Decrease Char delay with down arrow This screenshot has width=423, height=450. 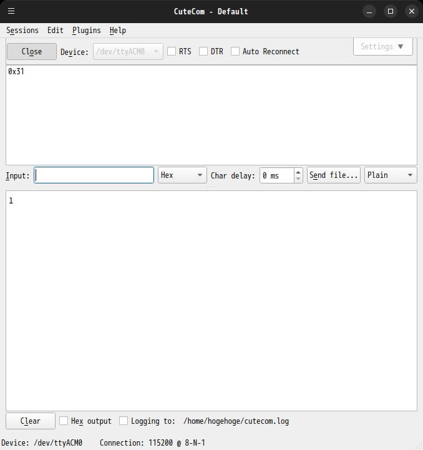pos(298,179)
